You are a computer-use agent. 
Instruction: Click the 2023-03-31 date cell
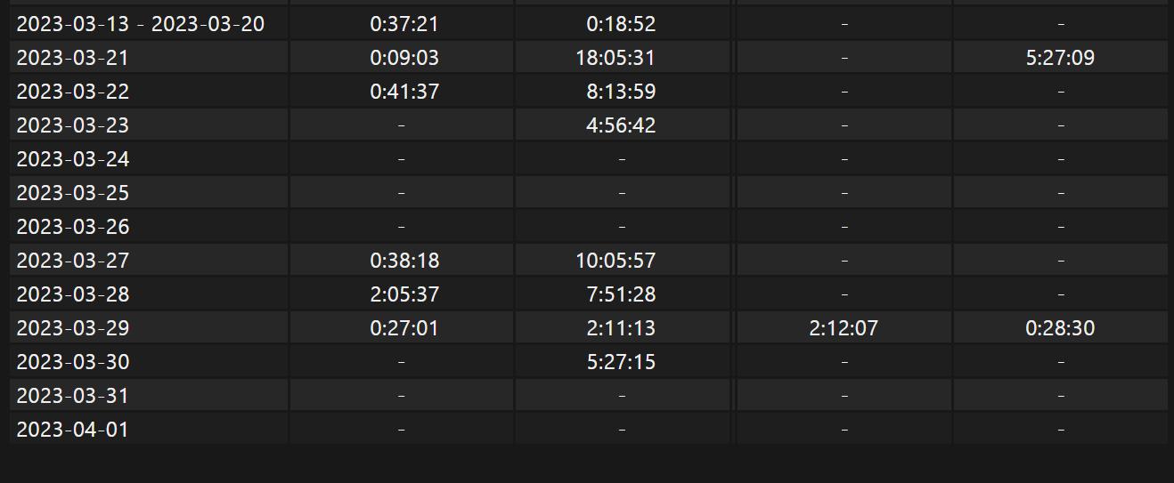pos(73,396)
